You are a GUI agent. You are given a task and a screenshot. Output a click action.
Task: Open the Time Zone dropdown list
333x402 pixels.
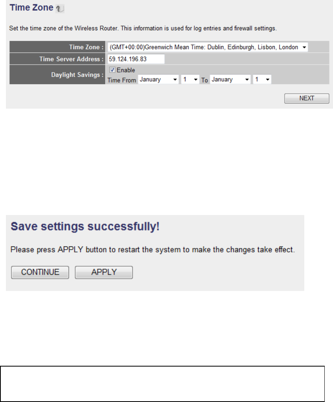208,47
